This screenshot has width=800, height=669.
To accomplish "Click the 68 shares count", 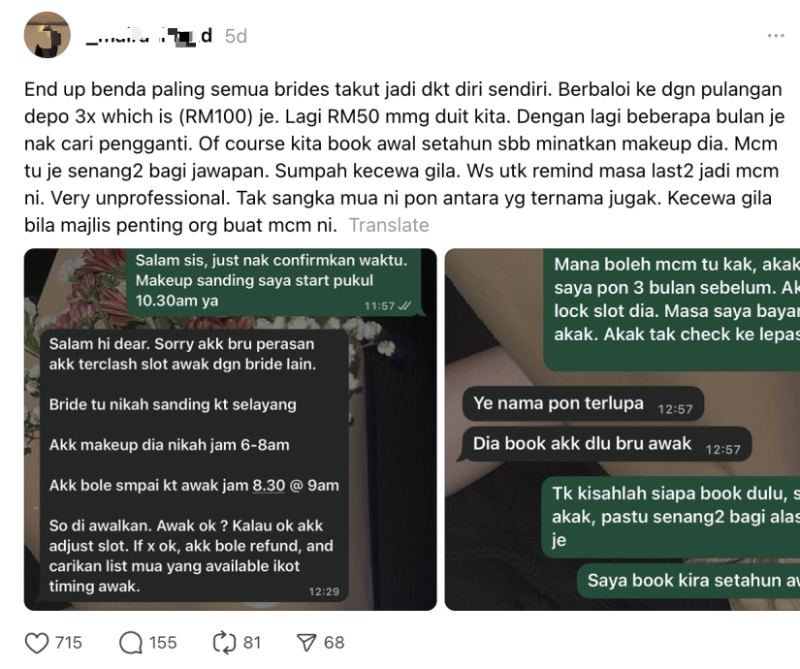I will [335, 643].
